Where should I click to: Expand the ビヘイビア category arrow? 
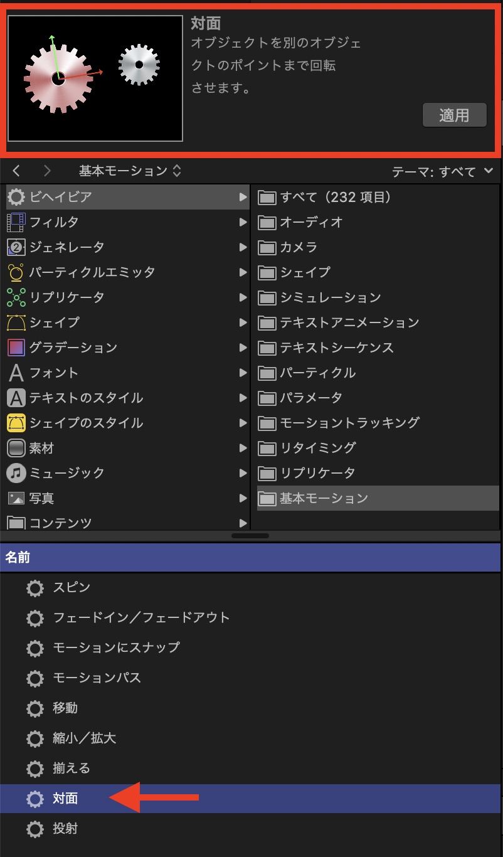pyautogui.click(x=243, y=197)
